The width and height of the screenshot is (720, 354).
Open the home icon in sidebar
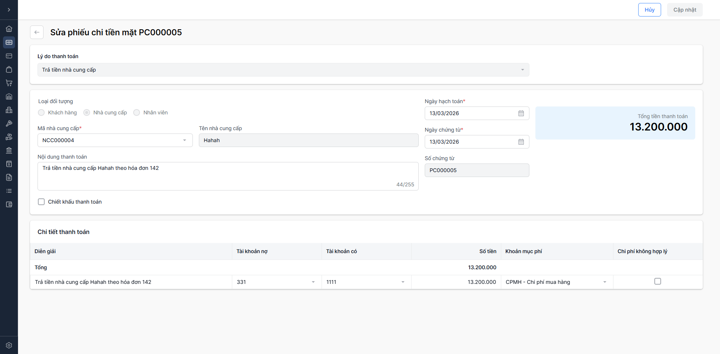pyautogui.click(x=9, y=29)
